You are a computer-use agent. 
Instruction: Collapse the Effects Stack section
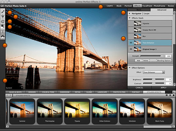[x=130, y=18]
